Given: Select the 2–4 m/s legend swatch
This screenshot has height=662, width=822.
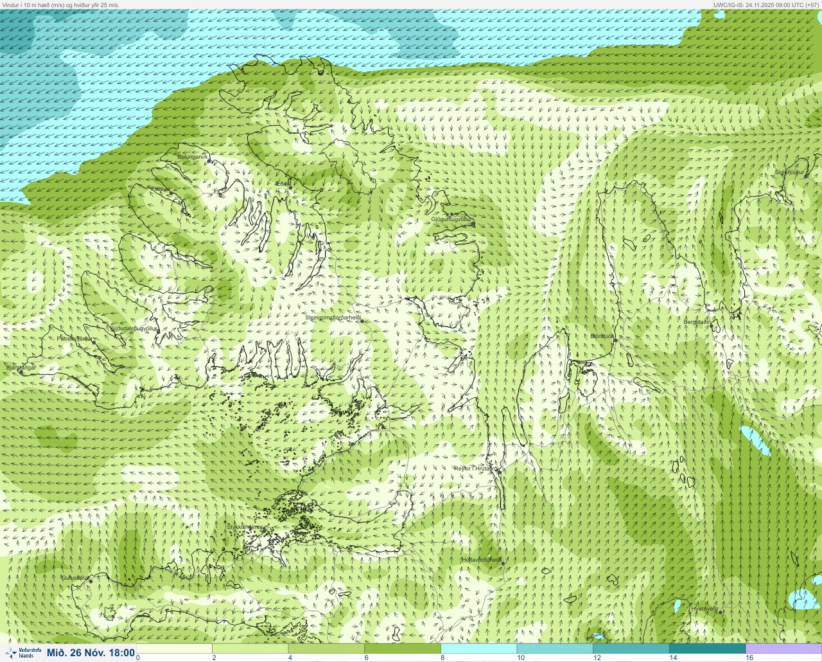Looking at the screenshot, I should click(x=250, y=649).
